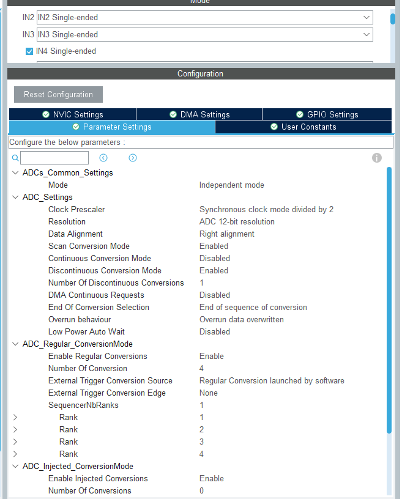Expand the Rank 1 entry
Screen dimensions: 402x499
pos(15,417)
